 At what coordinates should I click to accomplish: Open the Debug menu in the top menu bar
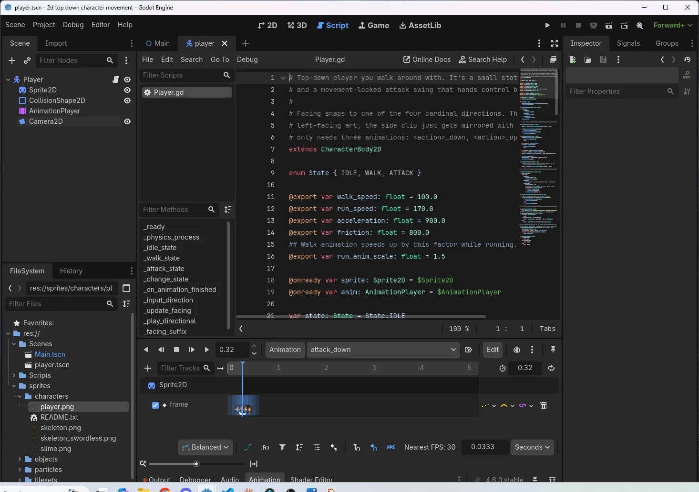tap(73, 25)
